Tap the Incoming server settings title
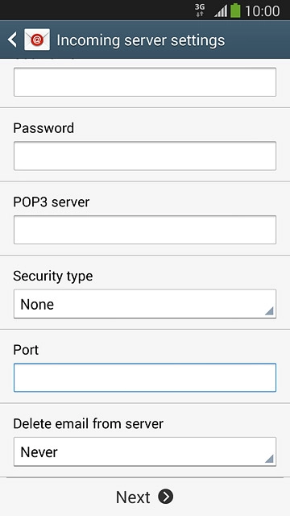Image resolution: width=290 pixels, height=516 pixels. coord(141,40)
